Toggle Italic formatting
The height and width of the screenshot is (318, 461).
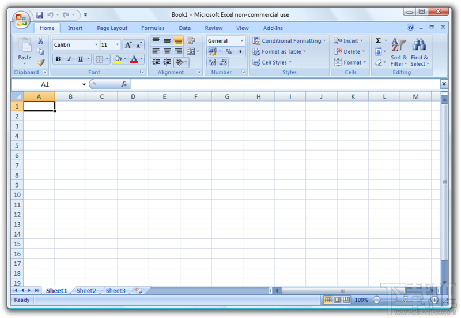tap(69, 59)
